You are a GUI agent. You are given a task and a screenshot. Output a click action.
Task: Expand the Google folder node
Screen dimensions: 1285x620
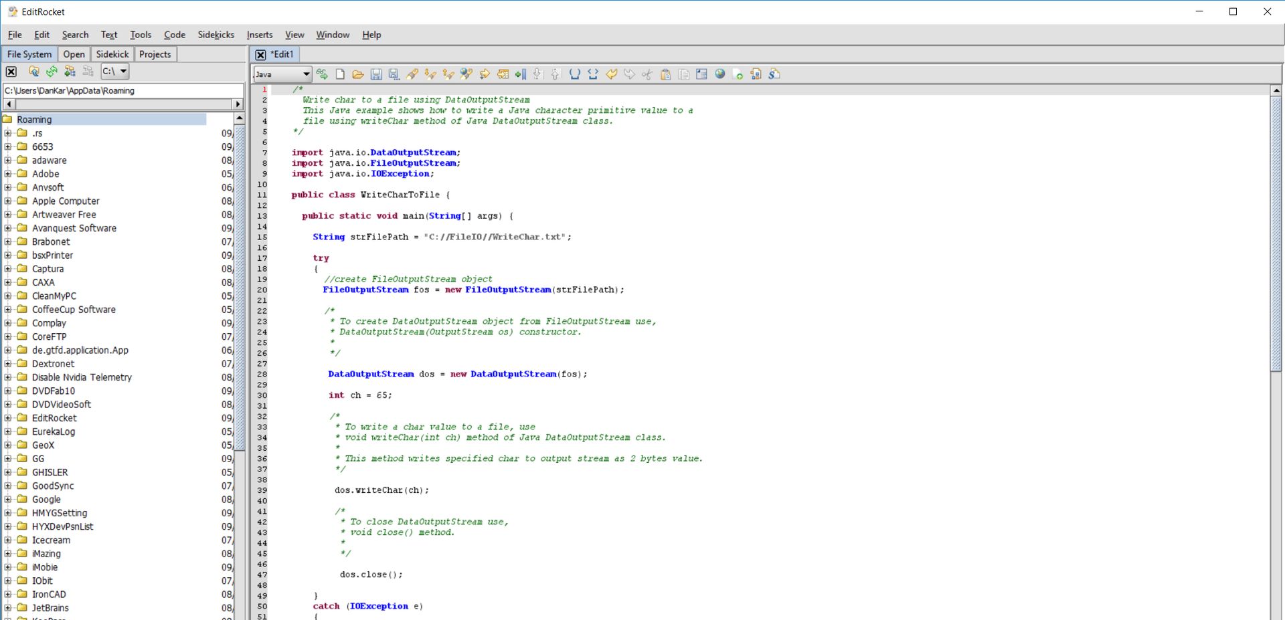(x=8, y=499)
